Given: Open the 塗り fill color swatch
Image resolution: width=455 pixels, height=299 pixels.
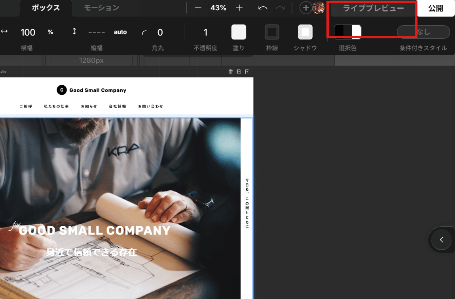Looking at the screenshot, I should pos(239,32).
